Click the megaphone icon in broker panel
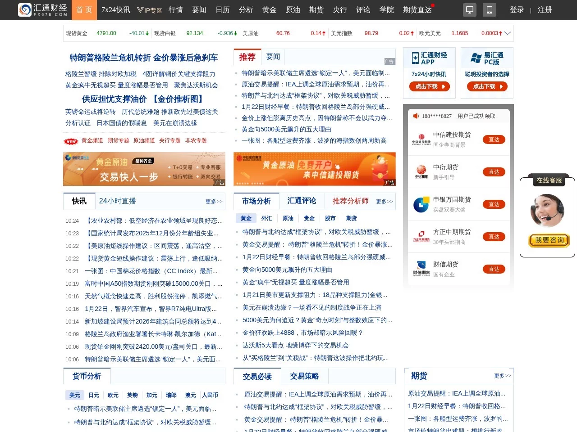The height and width of the screenshot is (432, 577). click(416, 116)
